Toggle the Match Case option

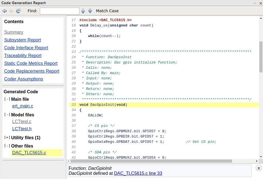(x=107, y=11)
